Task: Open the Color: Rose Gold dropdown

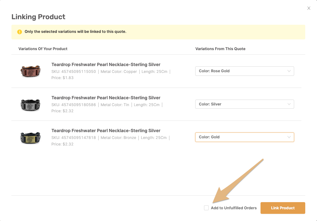Action: [x=245, y=71]
